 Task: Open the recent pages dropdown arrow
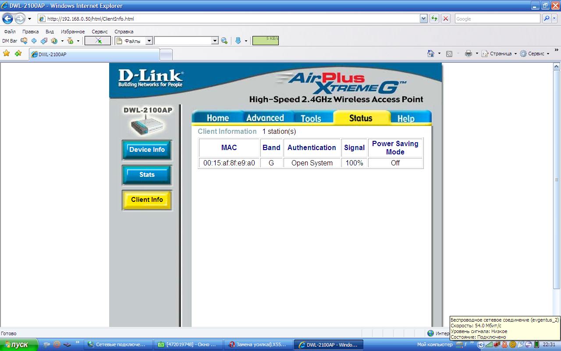(29, 19)
